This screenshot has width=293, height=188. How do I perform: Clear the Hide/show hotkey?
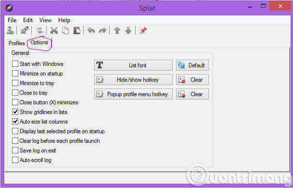point(192,80)
